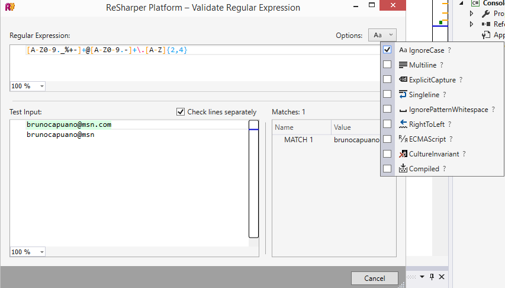The width and height of the screenshot is (505, 288).
Task: Click the Singleline option icon
Action: click(x=403, y=95)
